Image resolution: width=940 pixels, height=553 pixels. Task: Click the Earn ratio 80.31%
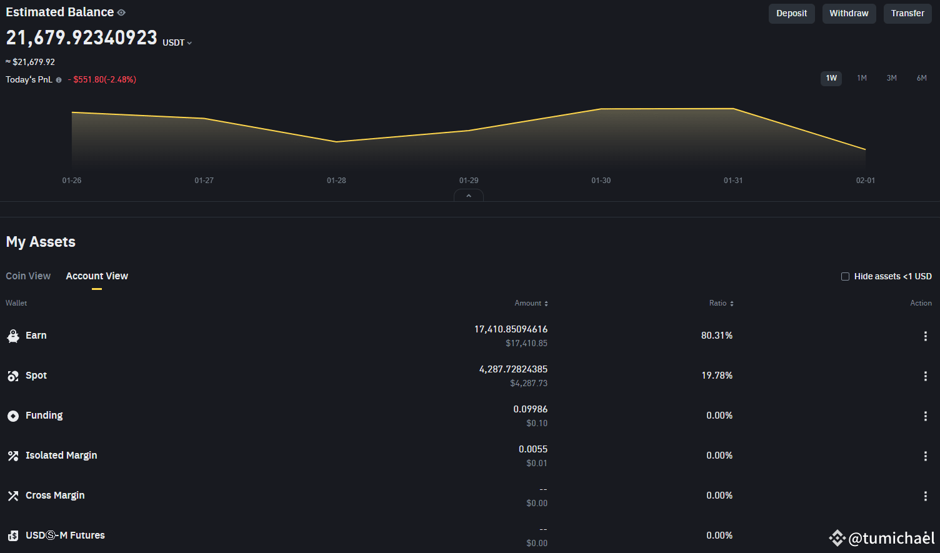[717, 336]
